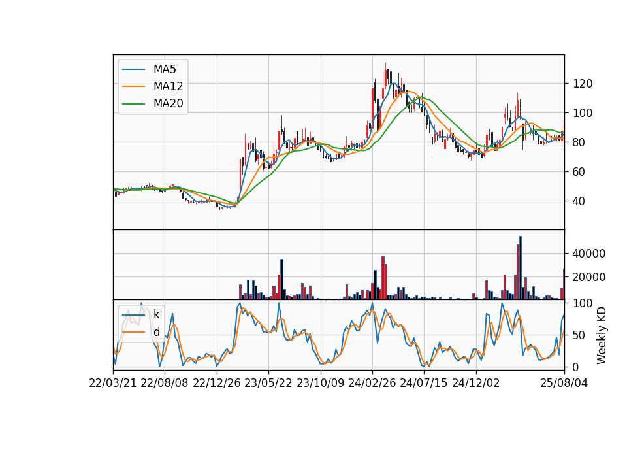Click the k legend label in KD panel
Image resolution: width=627 pixels, height=451 pixels.
pos(156,314)
